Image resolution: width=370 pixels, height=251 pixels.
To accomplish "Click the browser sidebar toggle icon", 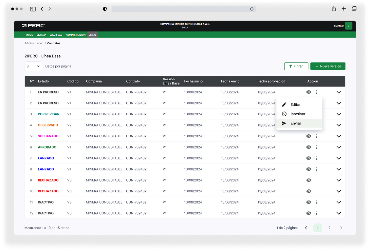I will pyautogui.click(x=33, y=9).
